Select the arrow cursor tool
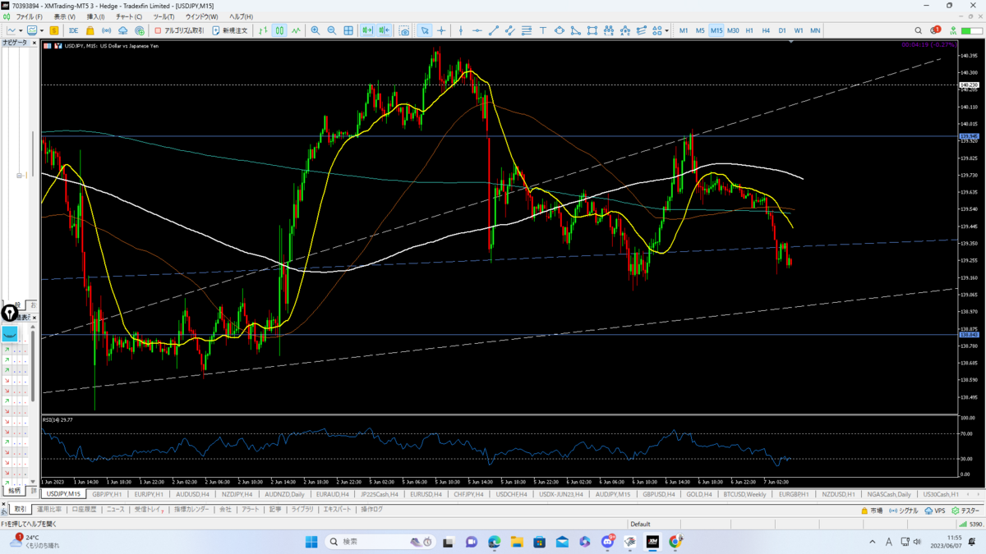The image size is (986, 554). pos(425,30)
